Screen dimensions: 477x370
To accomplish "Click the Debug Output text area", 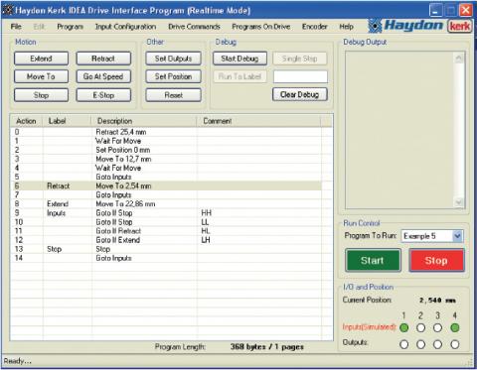I will [x=399, y=130].
